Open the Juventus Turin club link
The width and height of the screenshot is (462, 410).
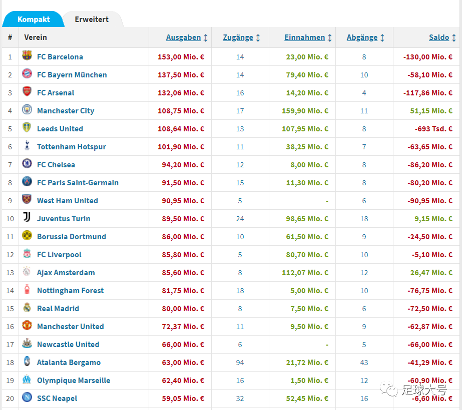point(64,218)
